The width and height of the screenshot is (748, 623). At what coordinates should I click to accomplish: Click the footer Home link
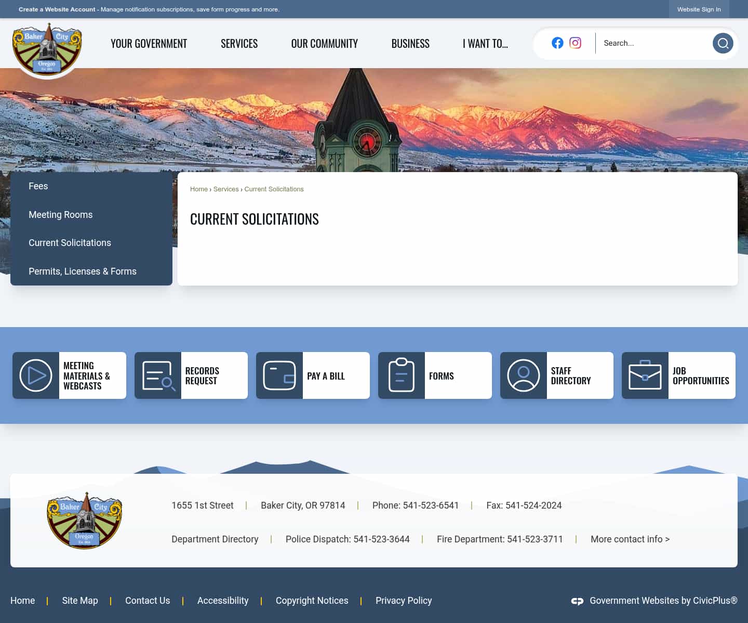click(x=23, y=601)
